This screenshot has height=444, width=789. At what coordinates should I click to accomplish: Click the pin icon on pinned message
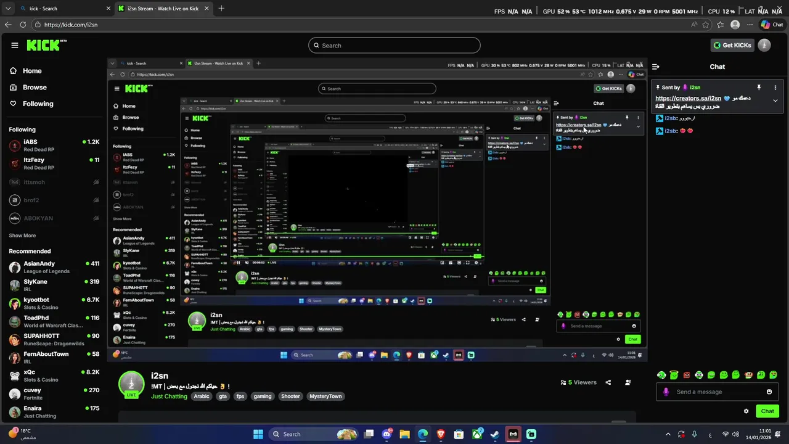click(x=759, y=88)
